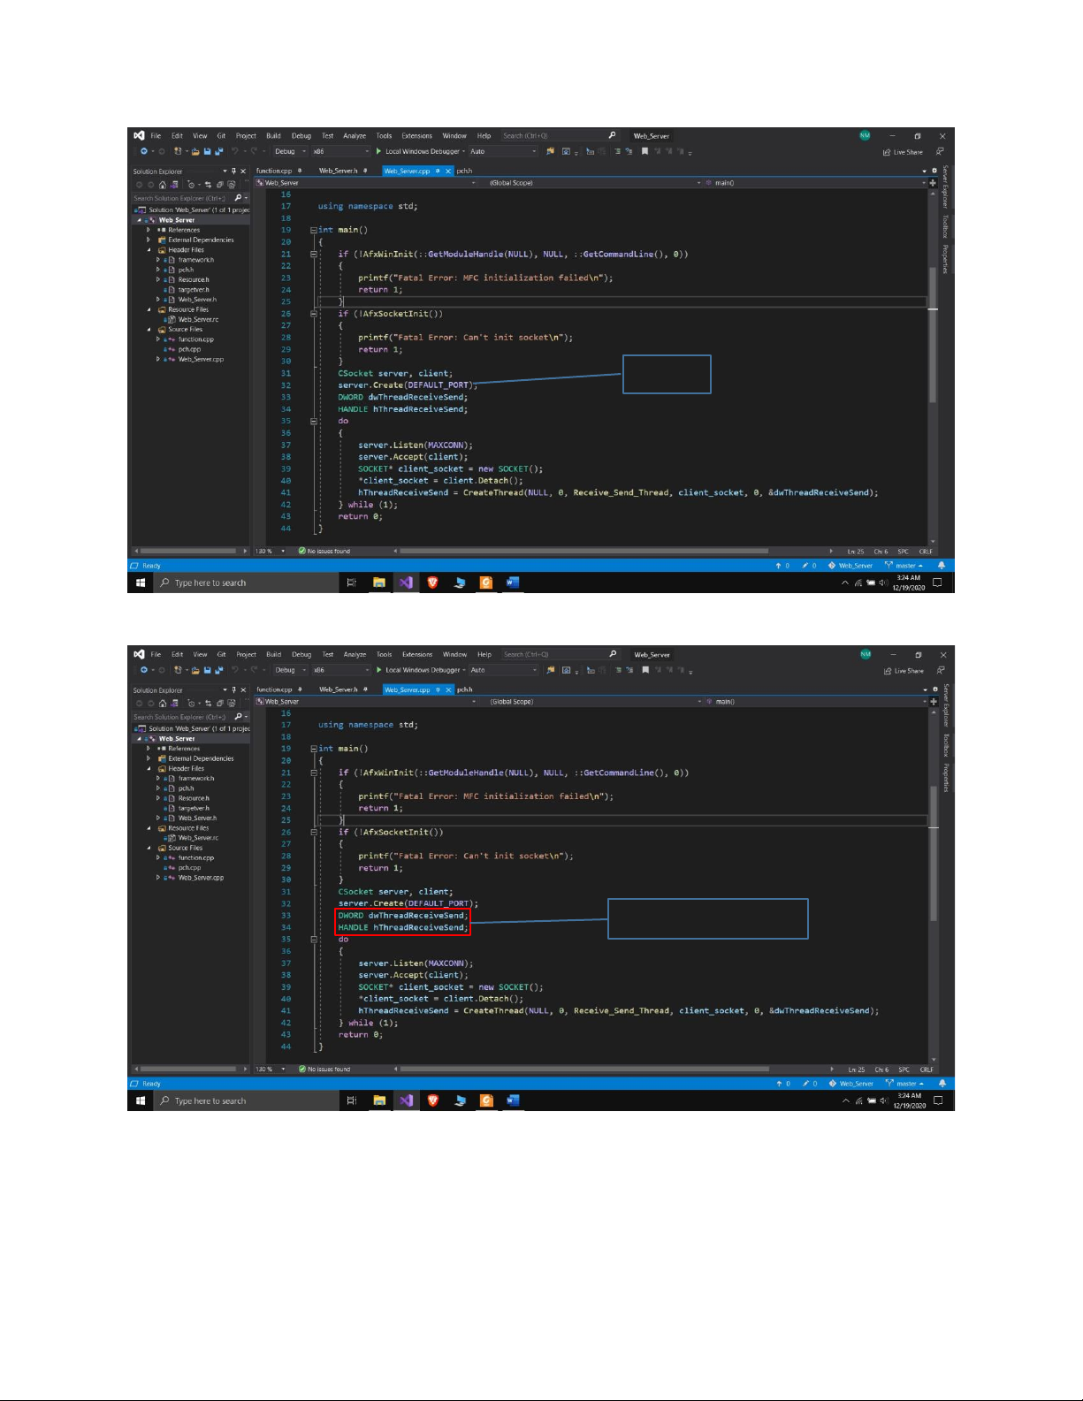Click master branch button in top status bar

[x=904, y=566]
